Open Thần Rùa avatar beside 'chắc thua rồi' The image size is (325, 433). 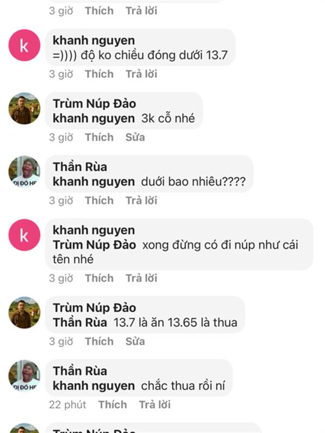coord(24,376)
